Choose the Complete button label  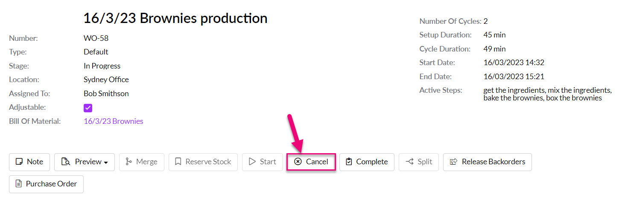pyautogui.click(x=372, y=162)
